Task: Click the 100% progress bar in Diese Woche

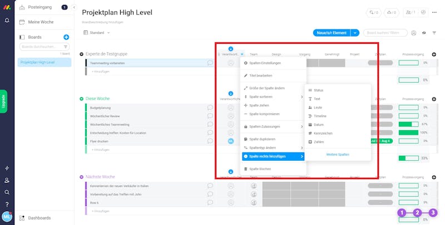Action: 408,132
